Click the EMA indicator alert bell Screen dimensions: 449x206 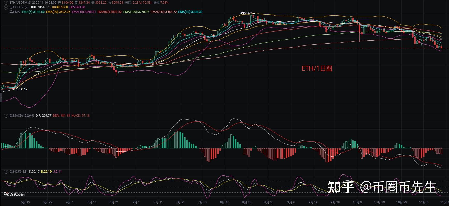[x=11, y=12]
